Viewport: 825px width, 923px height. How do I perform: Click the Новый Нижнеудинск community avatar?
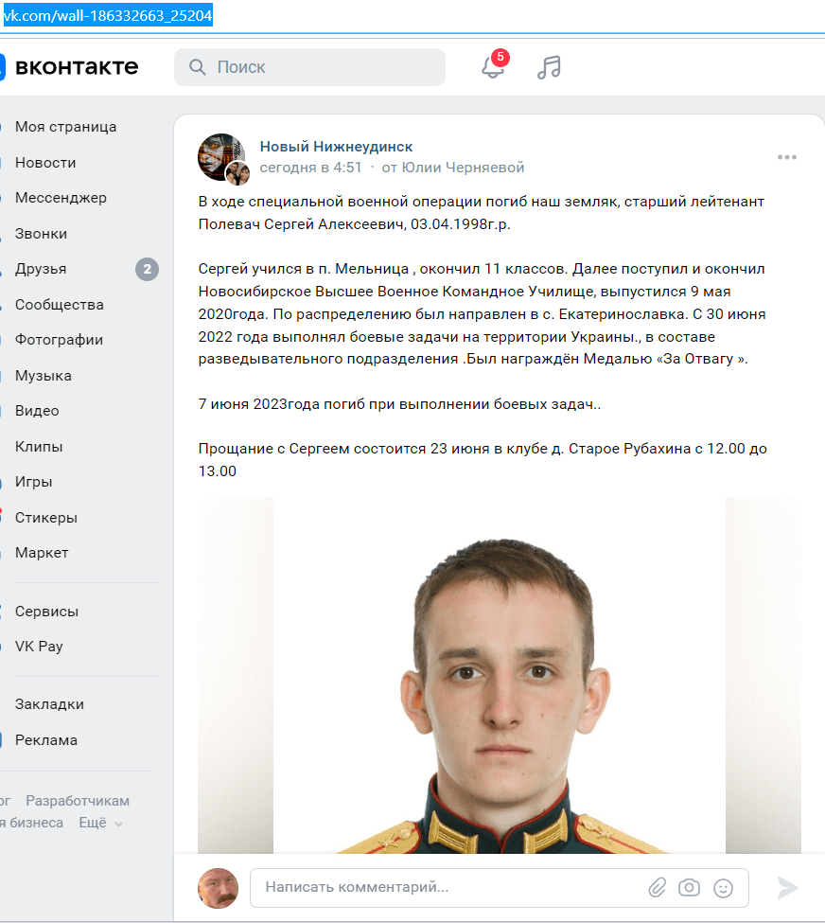pos(222,157)
